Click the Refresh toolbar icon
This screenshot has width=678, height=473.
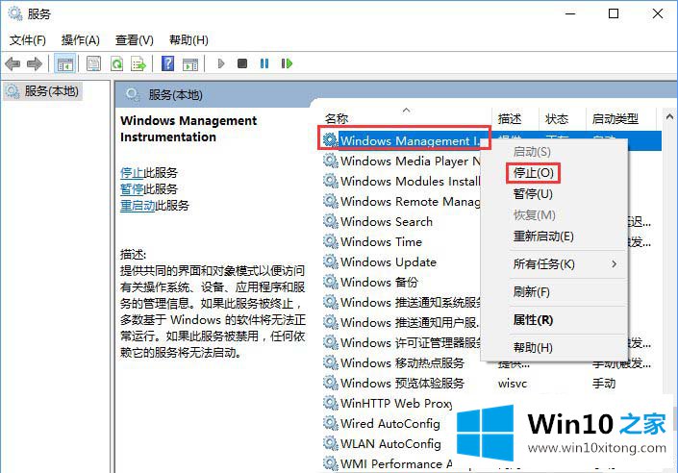click(x=116, y=64)
